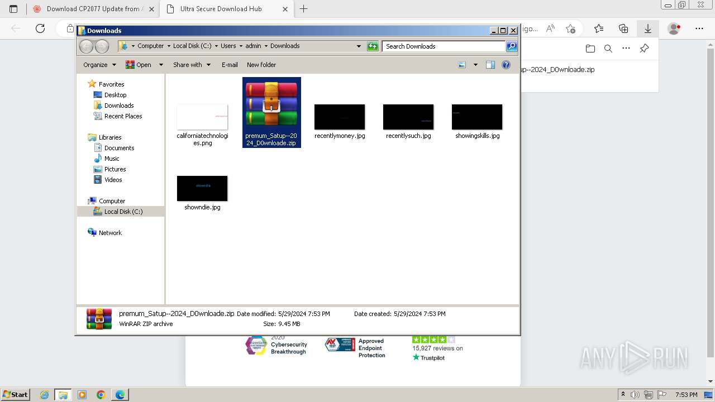Pin the Edge downloads panel
Image resolution: width=715 pixels, height=402 pixels.
644,49
